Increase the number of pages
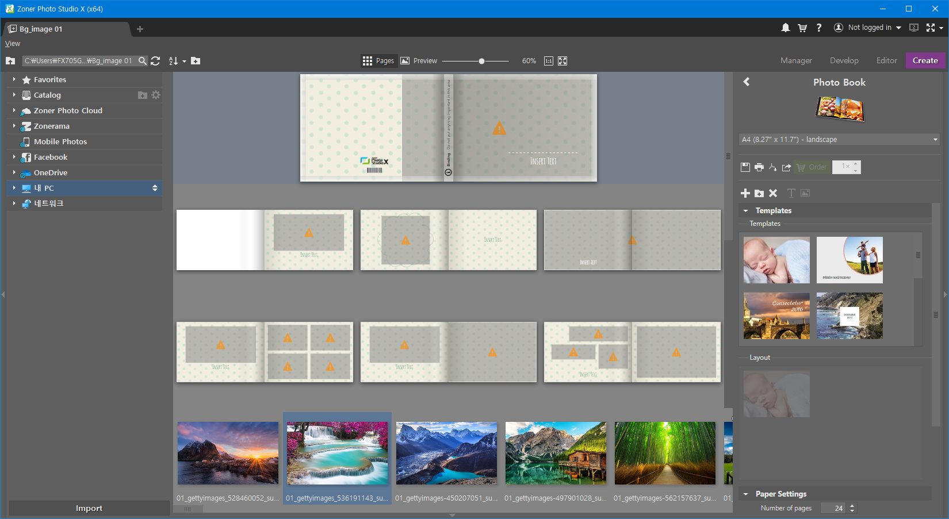 (x=852, y=505)
